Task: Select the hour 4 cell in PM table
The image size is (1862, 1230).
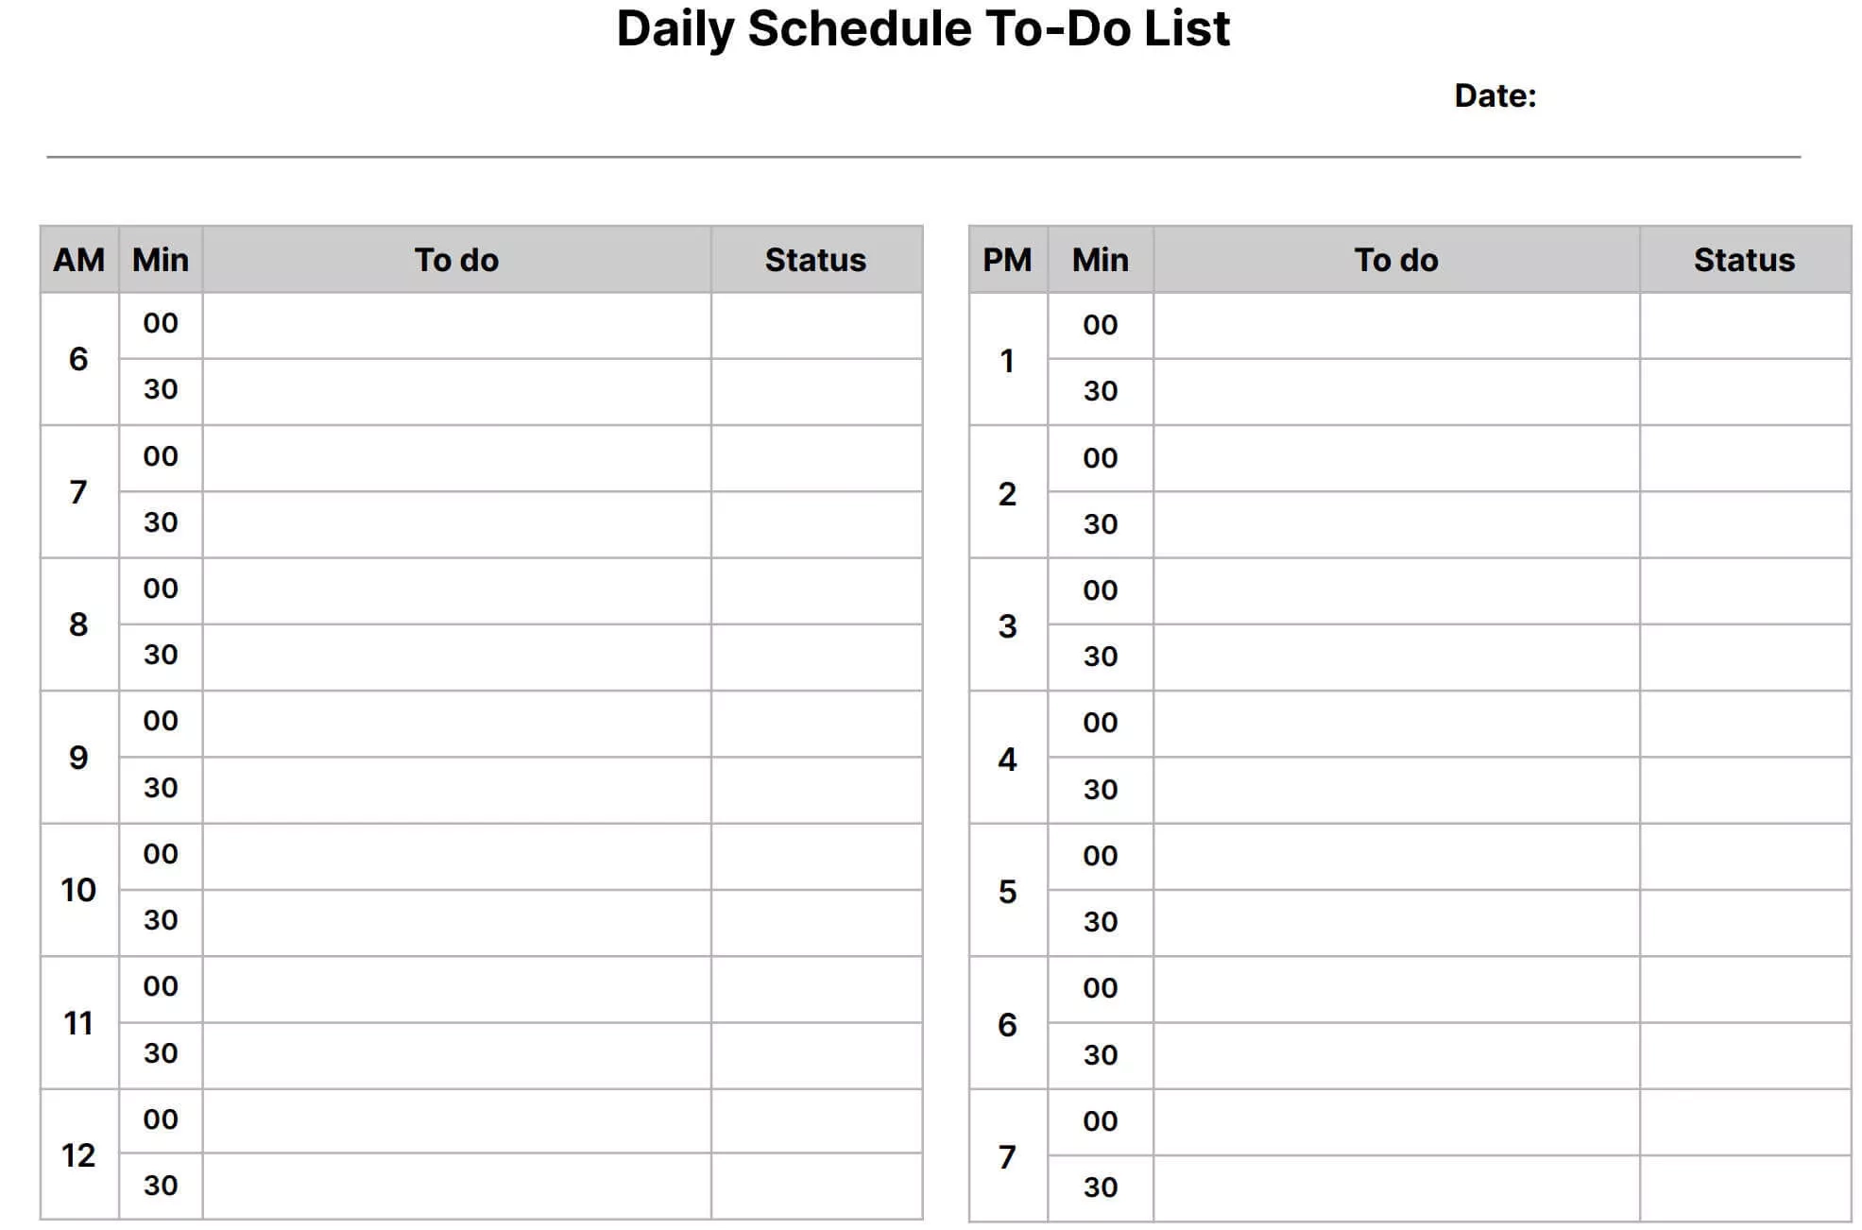Action: 1007,758
